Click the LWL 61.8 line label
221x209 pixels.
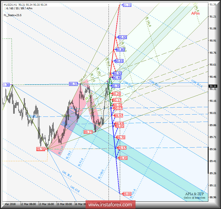[x=75, y=189]
